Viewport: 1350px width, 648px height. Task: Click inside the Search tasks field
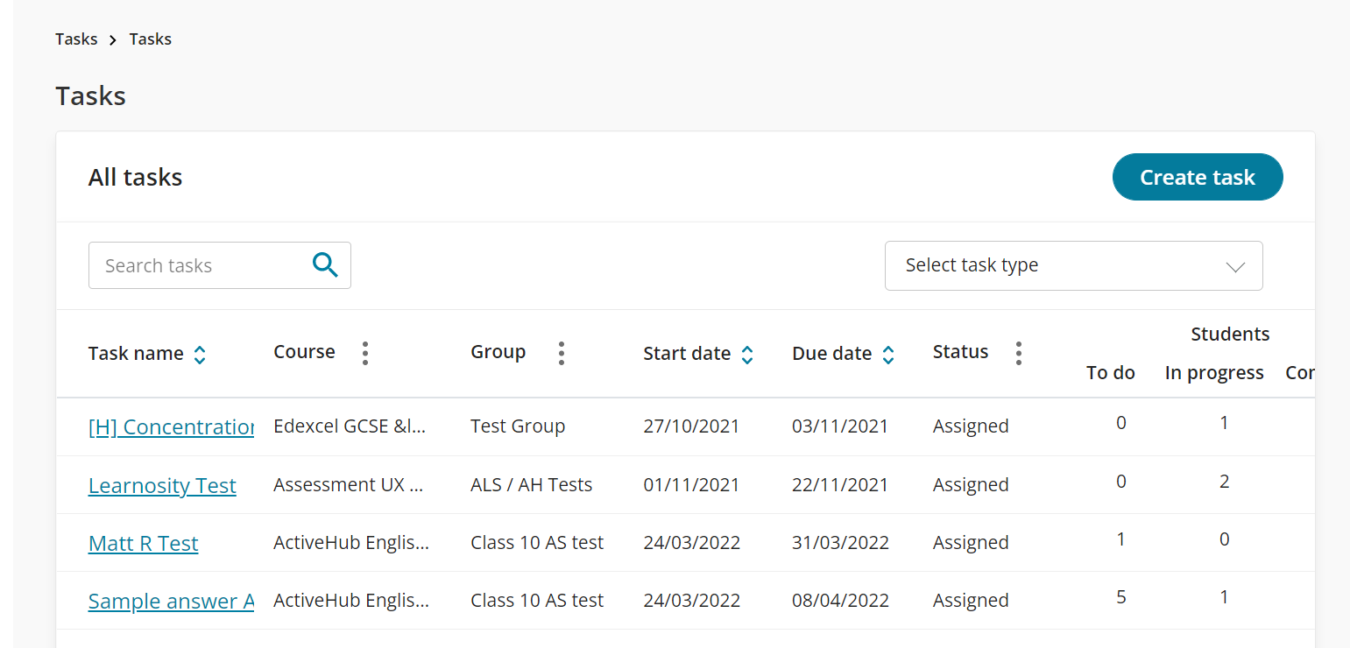[193, 264]
